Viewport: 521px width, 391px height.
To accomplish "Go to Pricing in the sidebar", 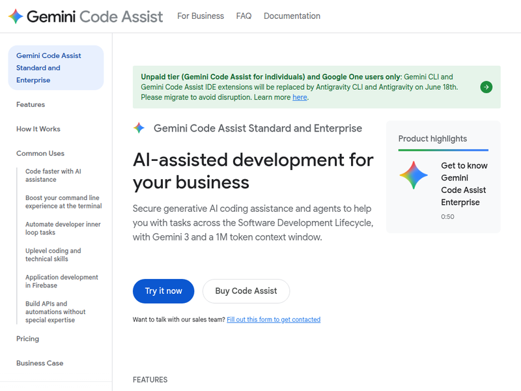I will [27, 339].
